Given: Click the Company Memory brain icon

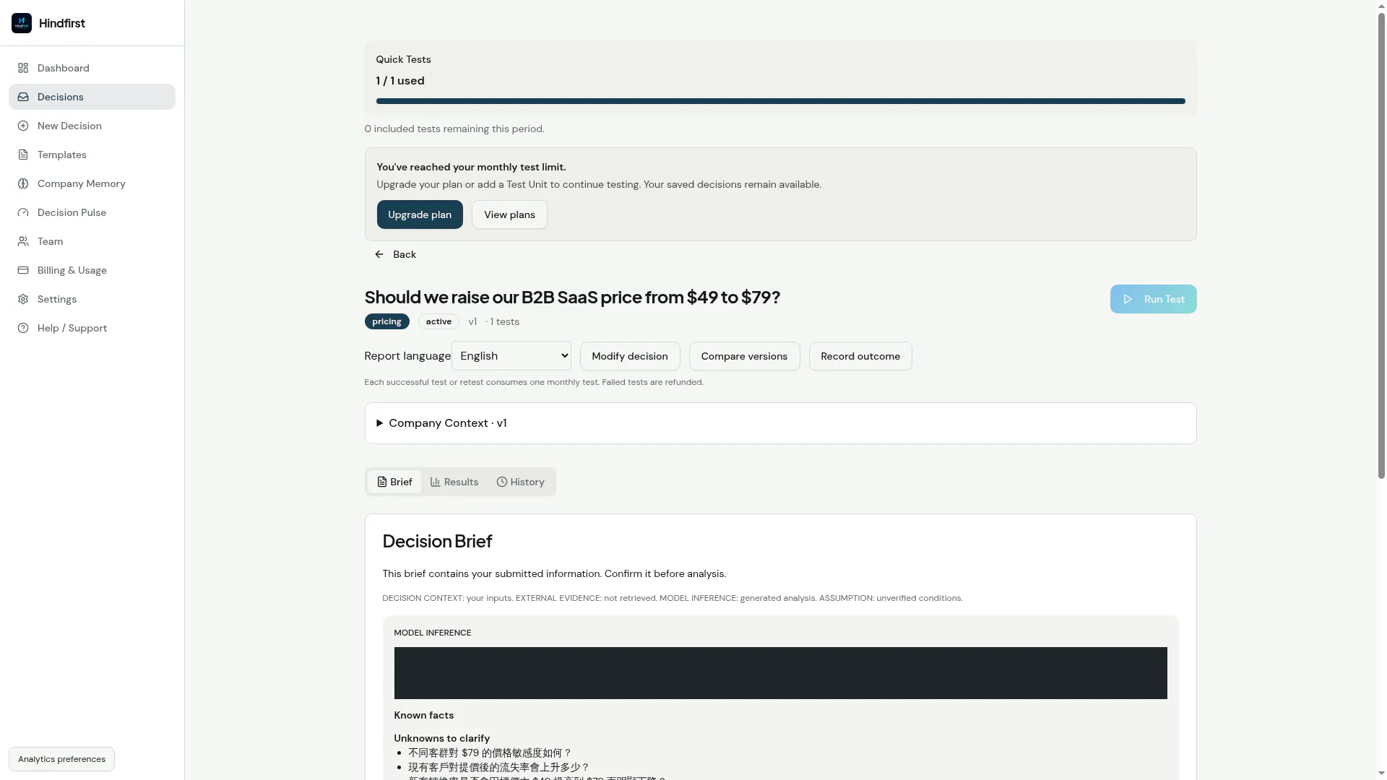Looking at the screenshot, I should pos(23,183).
